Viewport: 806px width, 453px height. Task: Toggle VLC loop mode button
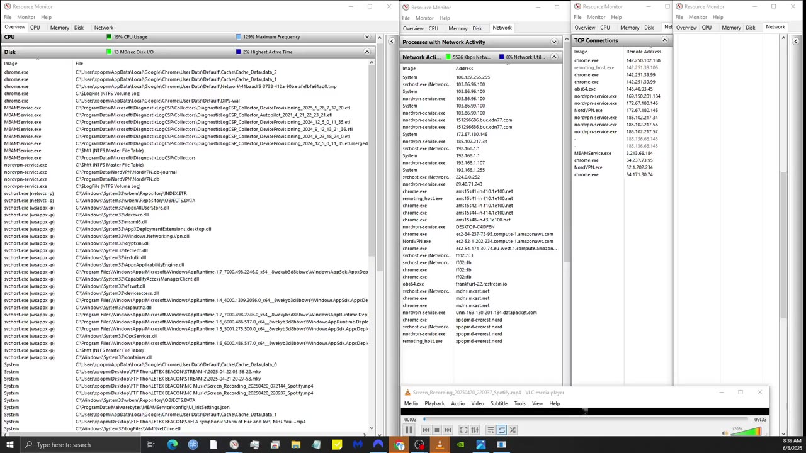(x=501, y=430)
